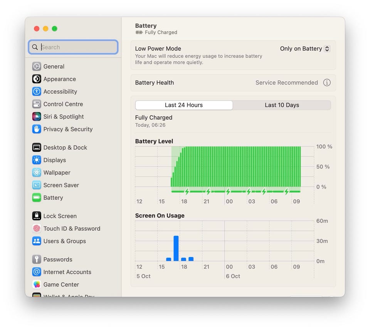The image size is (370, 330).
Task: Click the "Fully Charged" text above Battery Level
Action: pos(154,118)
